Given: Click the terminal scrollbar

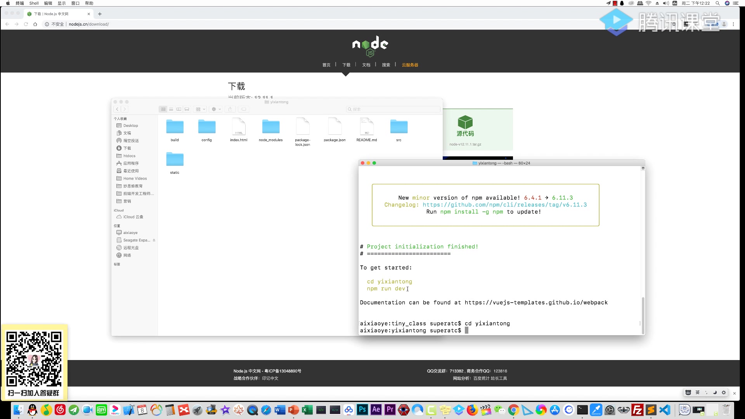Looking at the screenshot, I should click(643, 315).
